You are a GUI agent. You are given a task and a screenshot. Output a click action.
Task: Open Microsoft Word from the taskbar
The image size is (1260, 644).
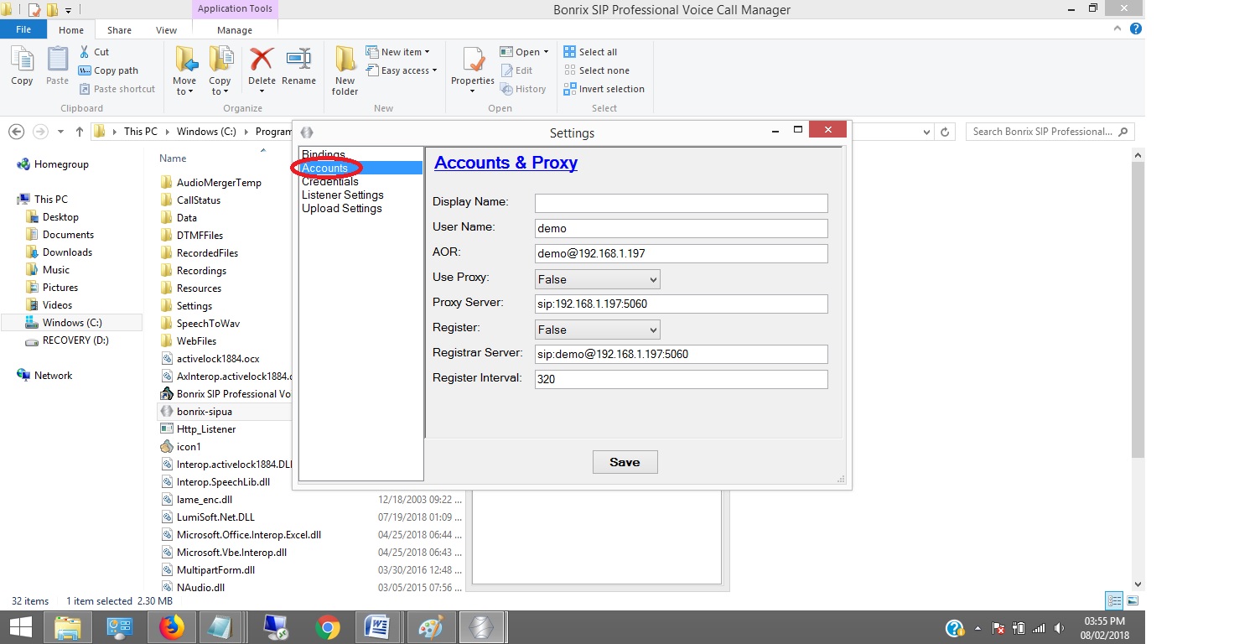(x=377, y=627)
